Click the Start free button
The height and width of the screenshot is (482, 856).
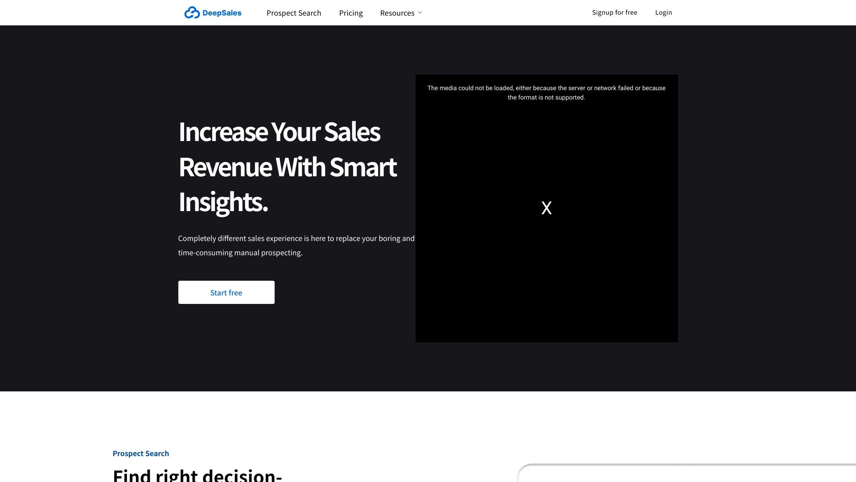coord(226,292)
